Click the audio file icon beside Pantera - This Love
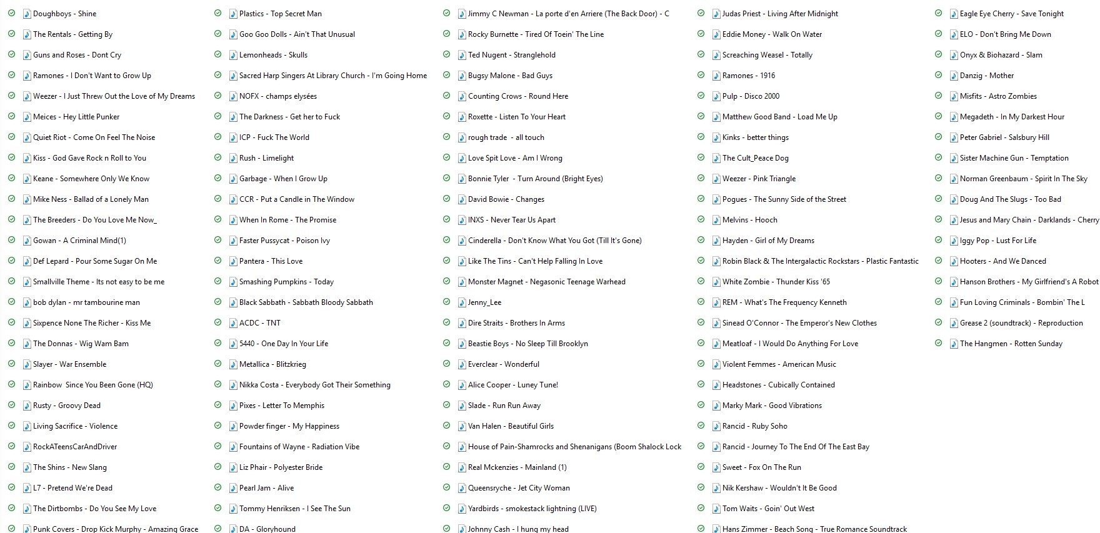Image resolution: width=1100 pixels, height=533 pixels. 233,261
